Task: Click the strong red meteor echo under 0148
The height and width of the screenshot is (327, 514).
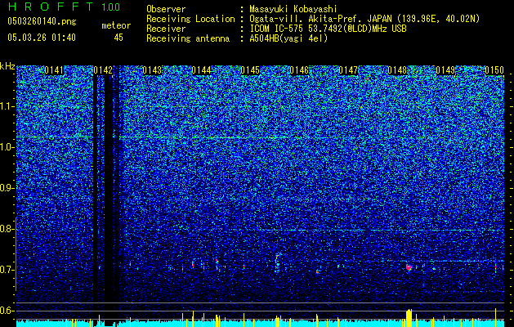Action: 409,267
